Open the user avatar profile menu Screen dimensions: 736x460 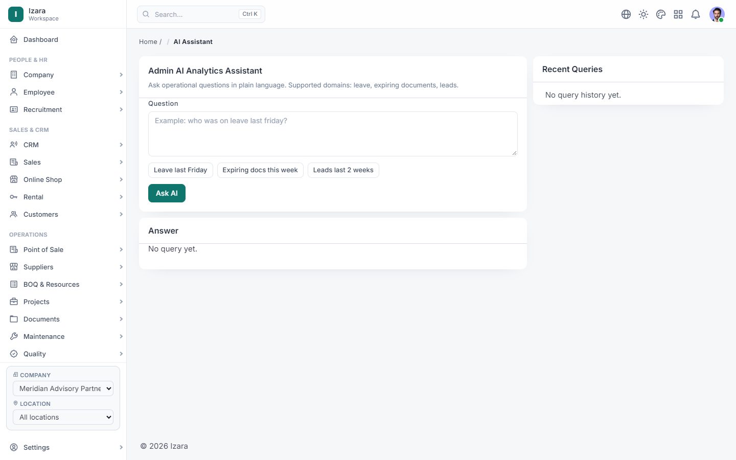[717, 14]
